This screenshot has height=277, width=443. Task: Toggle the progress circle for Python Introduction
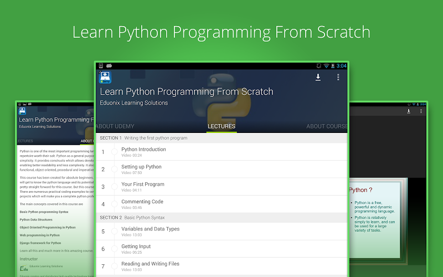coord(115,151)
